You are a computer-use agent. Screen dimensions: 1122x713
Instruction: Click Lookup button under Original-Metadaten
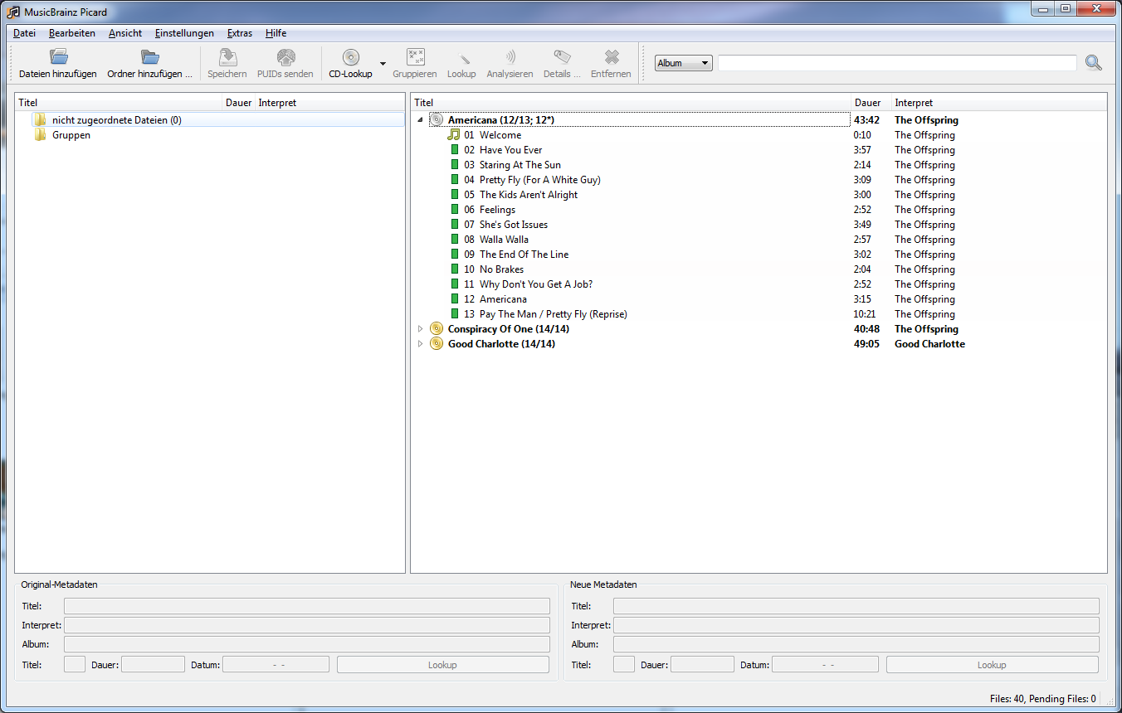point(442,665)
